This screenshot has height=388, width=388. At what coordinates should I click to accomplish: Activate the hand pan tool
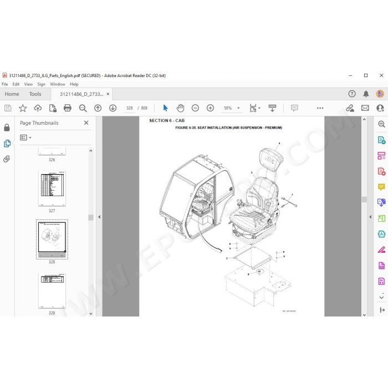point(180,108)
